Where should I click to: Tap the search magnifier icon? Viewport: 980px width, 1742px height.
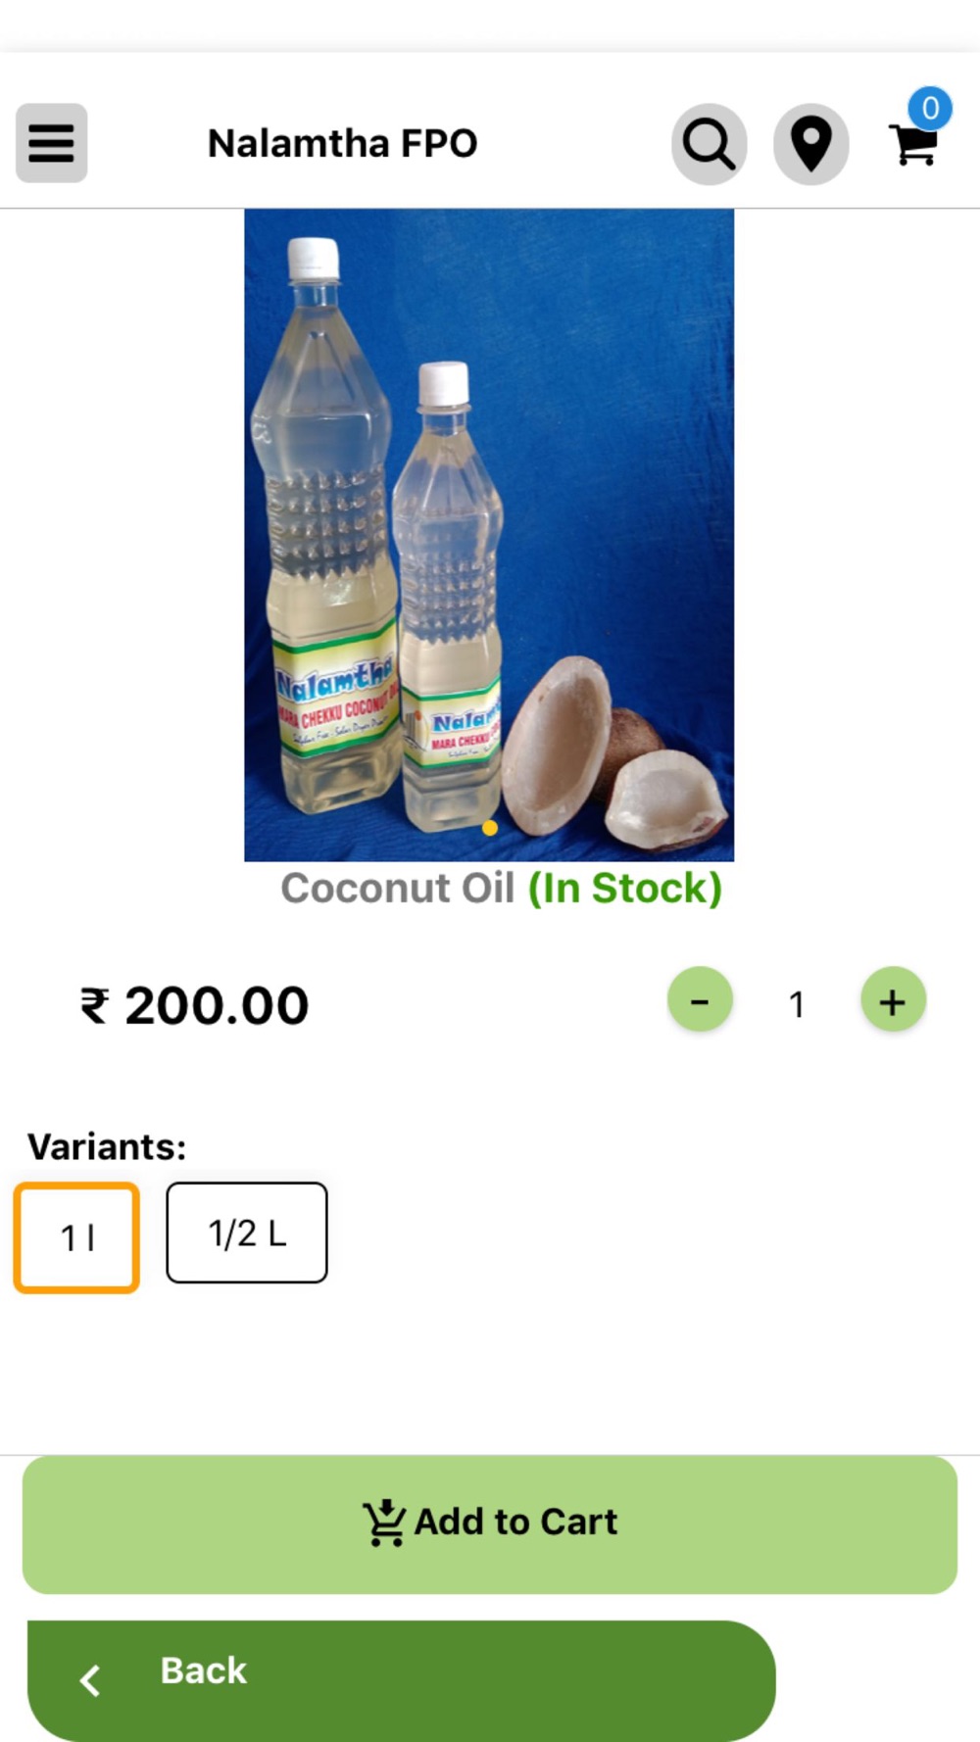tap(709, 144)
